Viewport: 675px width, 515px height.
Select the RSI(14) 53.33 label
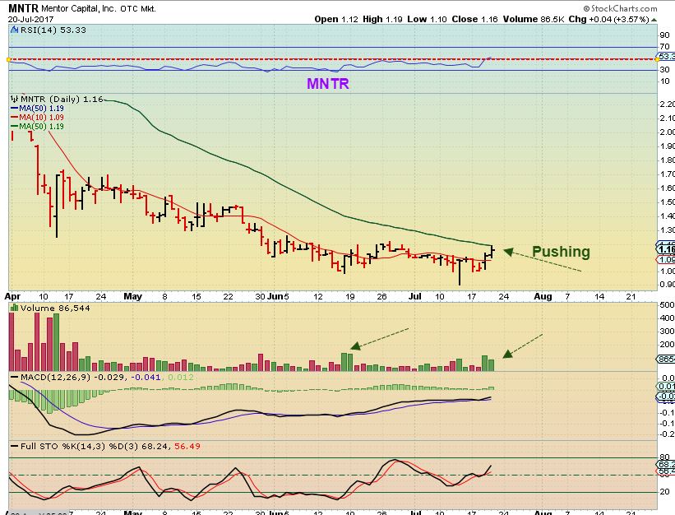pos(53,30)
